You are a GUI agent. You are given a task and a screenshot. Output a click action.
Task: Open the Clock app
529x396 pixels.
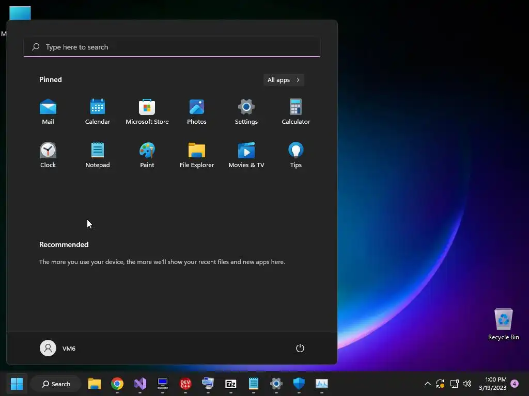tap(48, 155)
